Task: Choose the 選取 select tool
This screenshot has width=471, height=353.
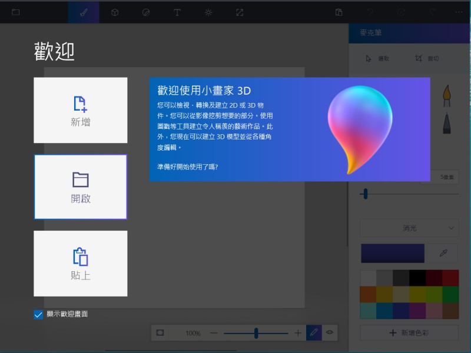Action: tap(377, 58)
